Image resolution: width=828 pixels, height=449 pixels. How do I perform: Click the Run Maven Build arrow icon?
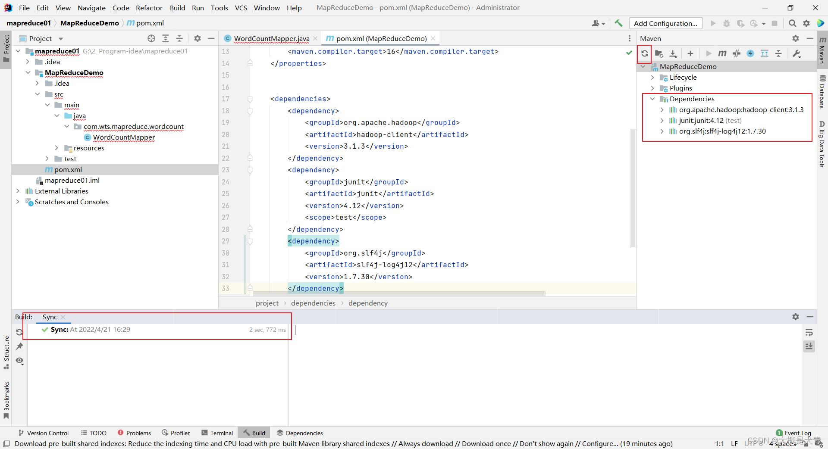[708, 53]
